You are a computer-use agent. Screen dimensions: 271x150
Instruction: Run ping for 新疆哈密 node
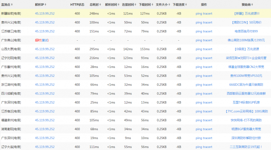click(199, 13)
